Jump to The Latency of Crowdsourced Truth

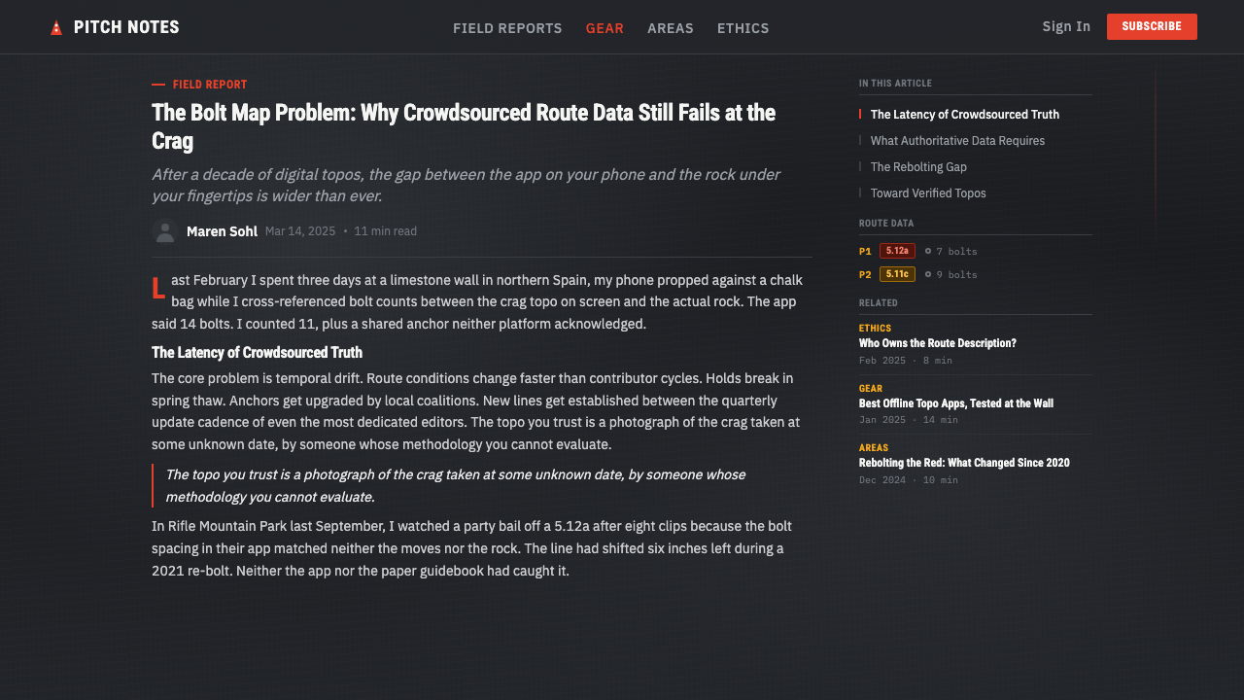pos(965,115)
